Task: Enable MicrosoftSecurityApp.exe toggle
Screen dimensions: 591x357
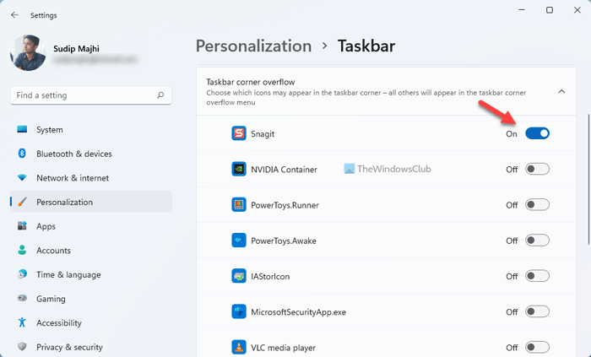Action: [x=537, y=311]
